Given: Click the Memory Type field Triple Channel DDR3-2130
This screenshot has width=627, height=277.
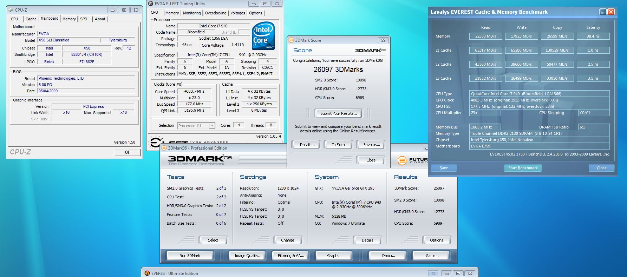Looking at the screenshot, I should coord(540,133).
